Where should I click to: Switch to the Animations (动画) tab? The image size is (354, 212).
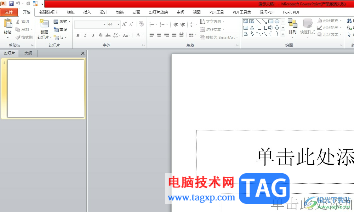coord(136,12)
